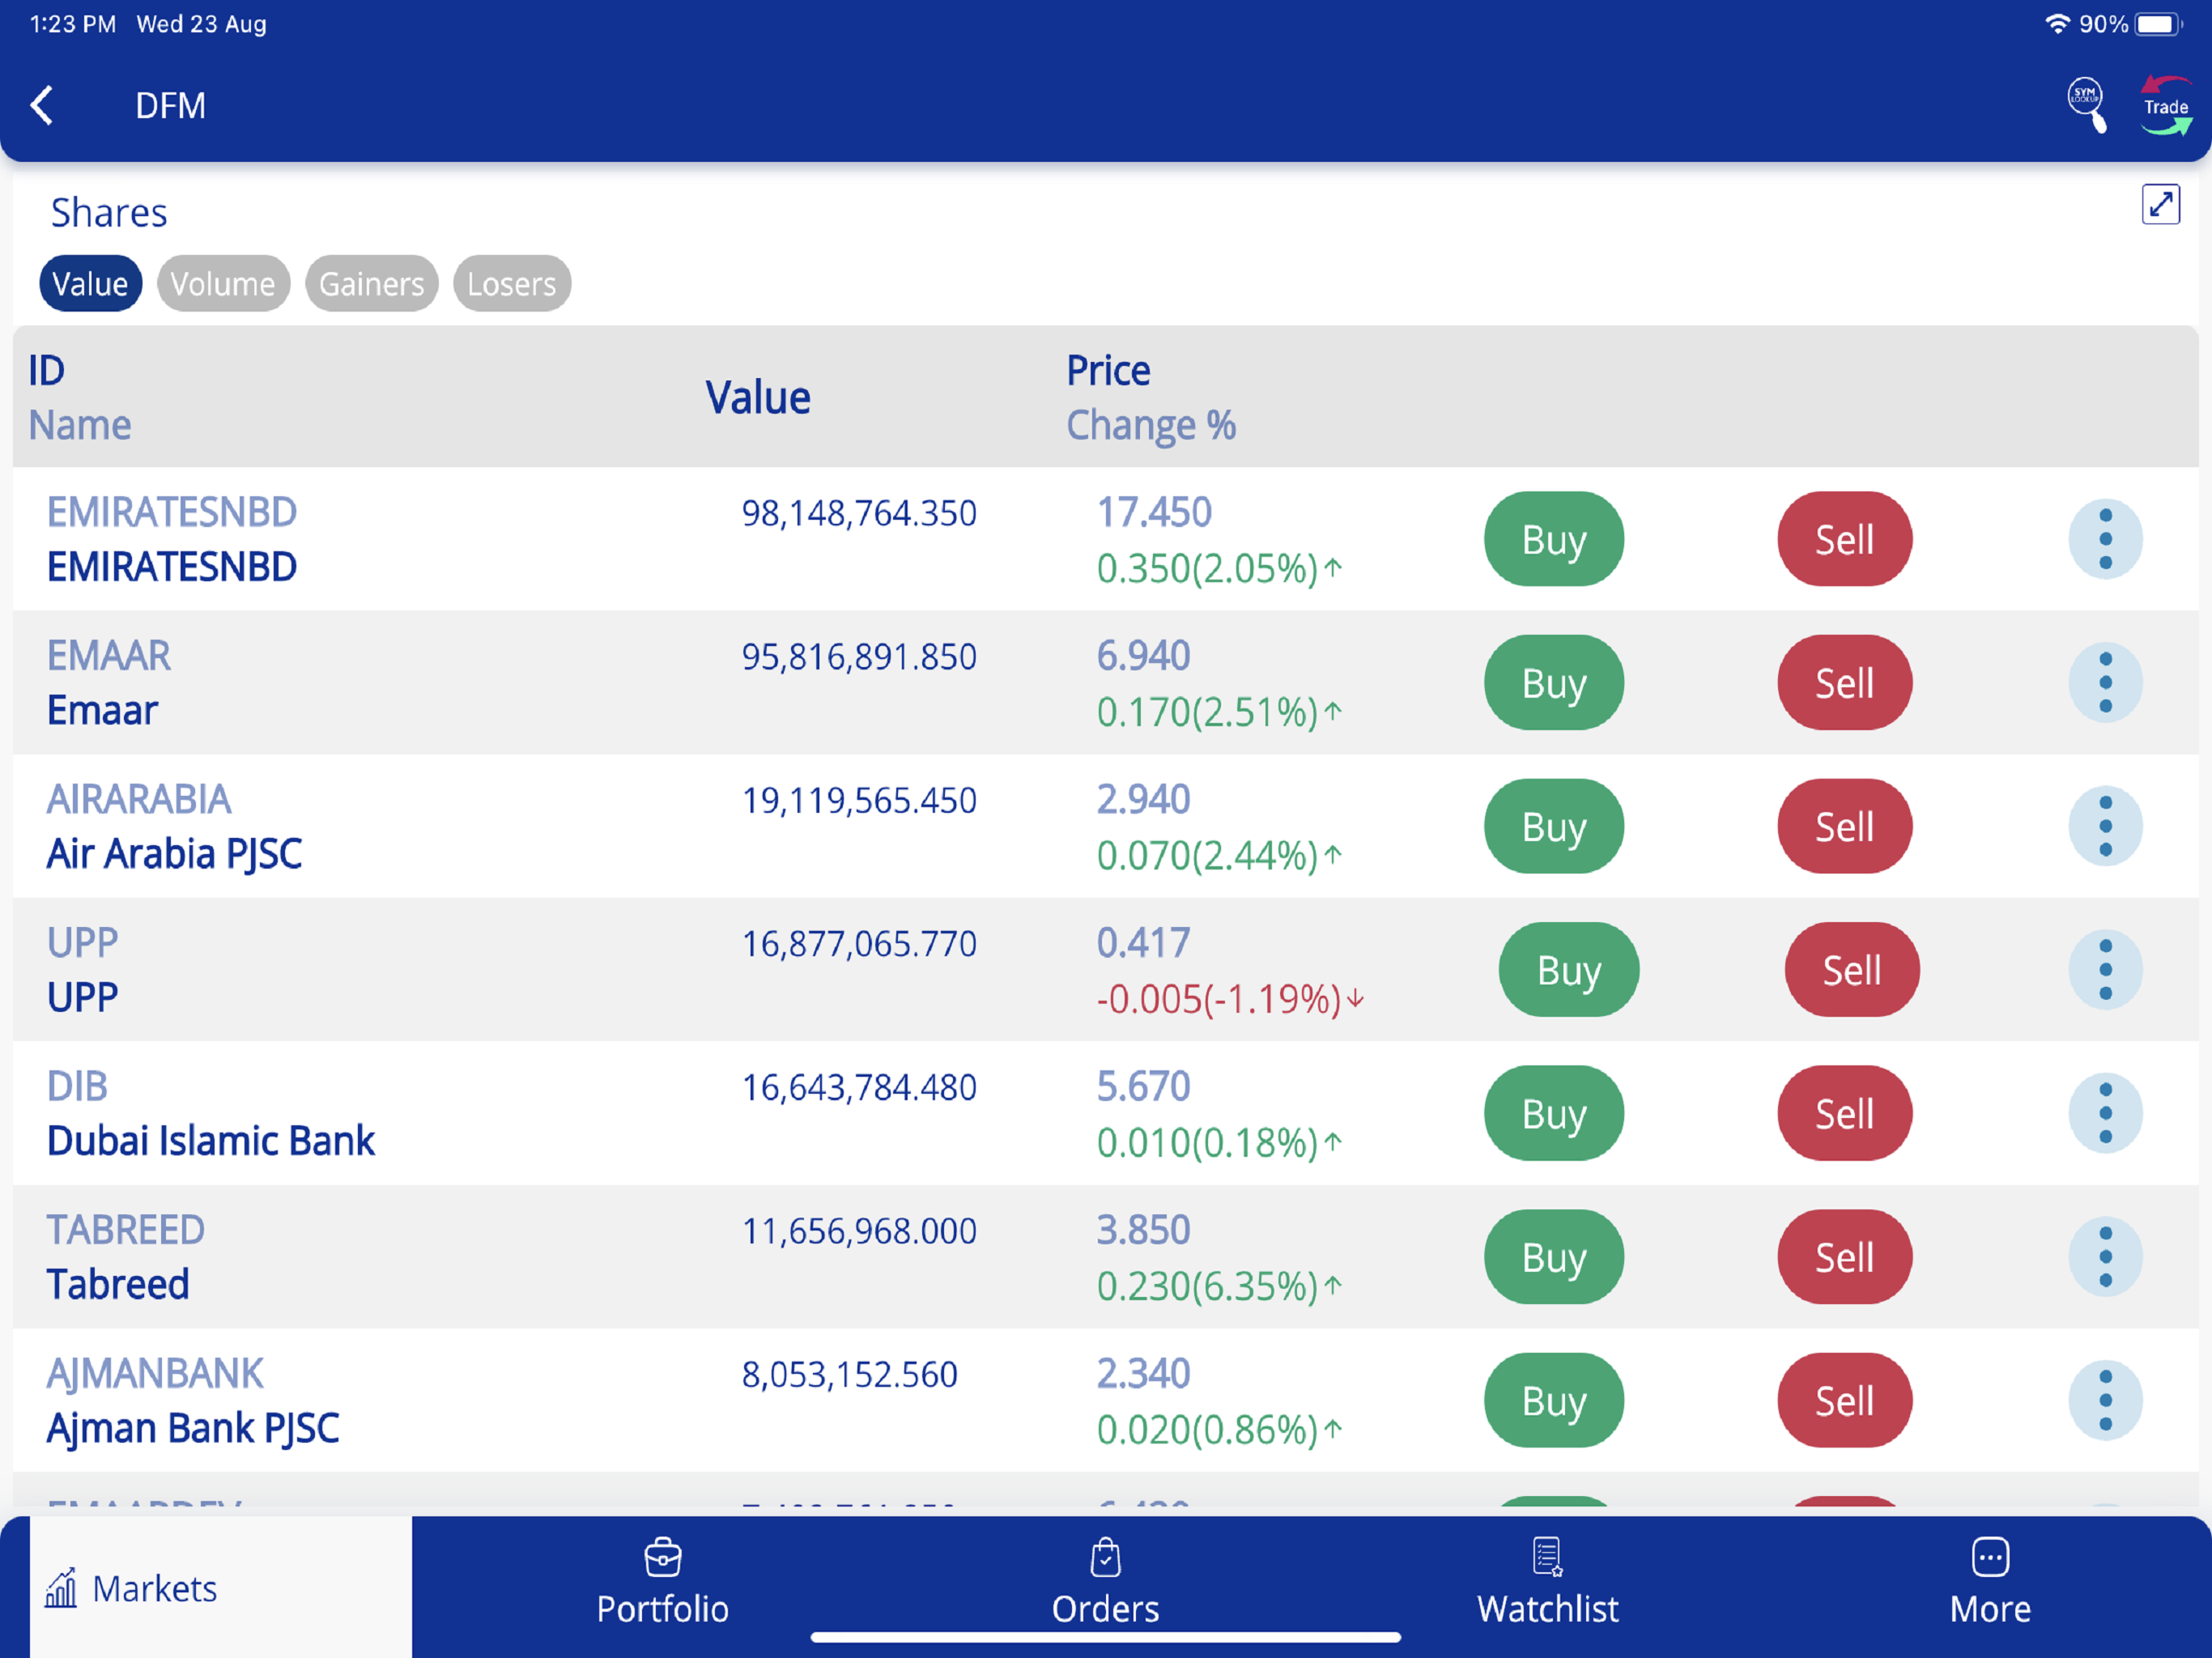Open more options for EMIRATESNBD row
The height and width of the screenshot is (1658, 2212).
pos(2105,539)
